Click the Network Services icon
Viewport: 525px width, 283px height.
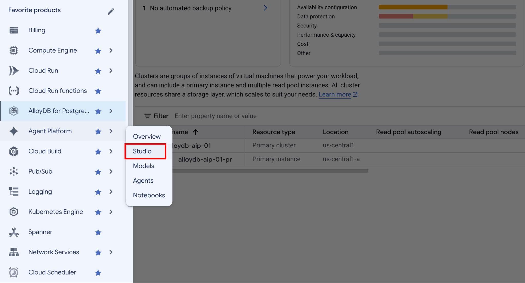pyautogui.click(x=14, y=252)
